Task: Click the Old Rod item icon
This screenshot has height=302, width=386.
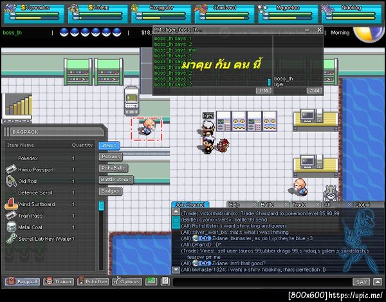Action: pos(11,181)
